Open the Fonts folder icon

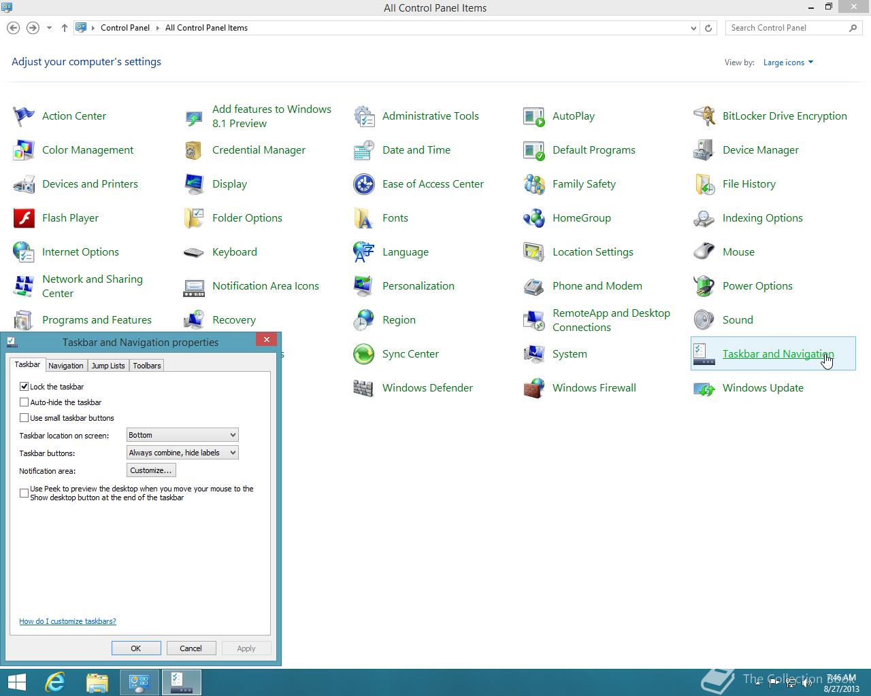point(364,218)
